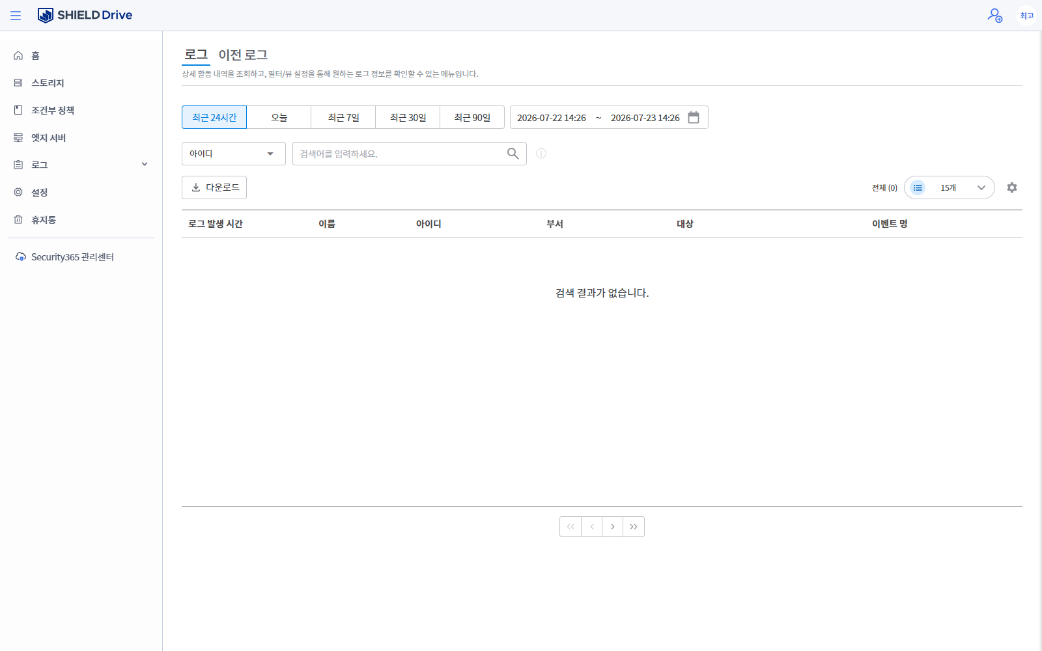Select the 최근 24시간 range
The image size is (1042, 651).
[x=214, y=117]
